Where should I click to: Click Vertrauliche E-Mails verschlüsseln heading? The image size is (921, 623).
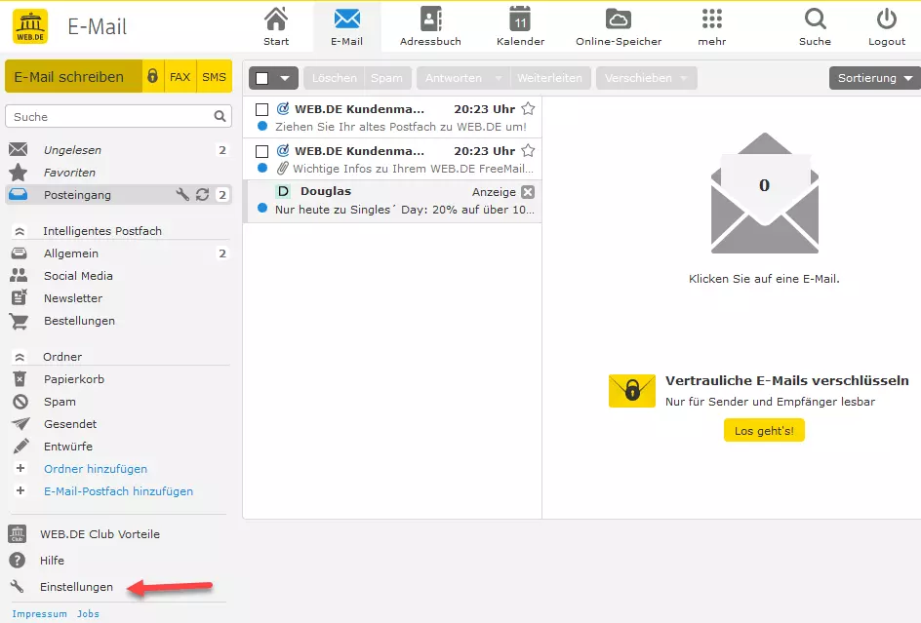tap(787, 380)
